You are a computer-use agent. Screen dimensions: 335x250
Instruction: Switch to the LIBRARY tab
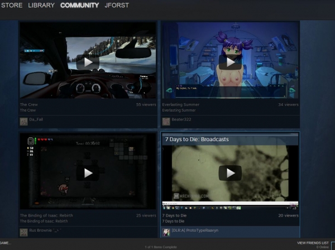(41, 6)
